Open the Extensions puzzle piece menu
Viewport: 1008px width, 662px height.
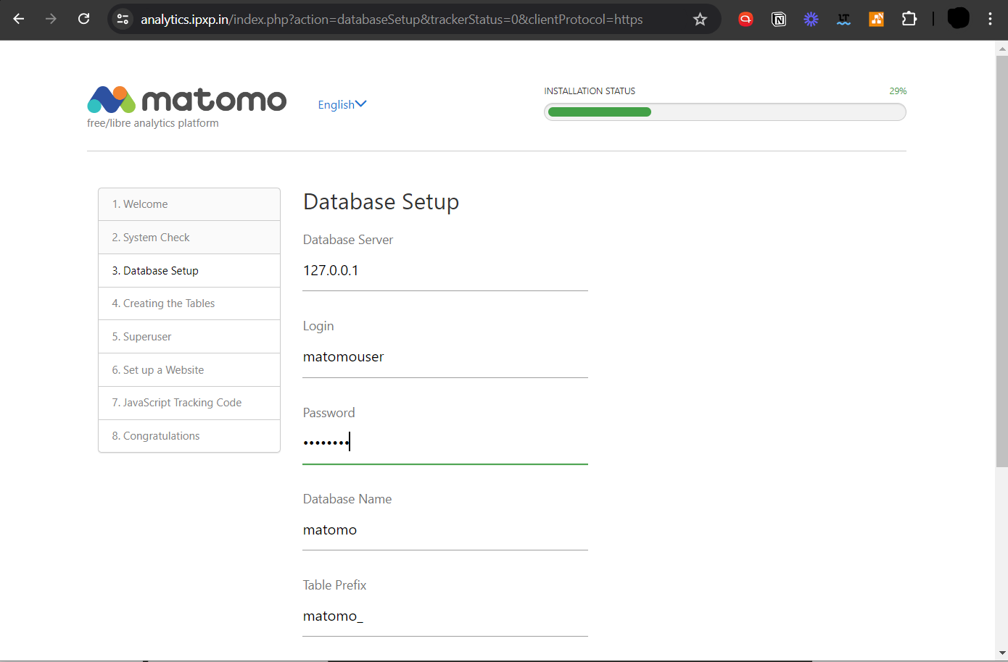909,20
